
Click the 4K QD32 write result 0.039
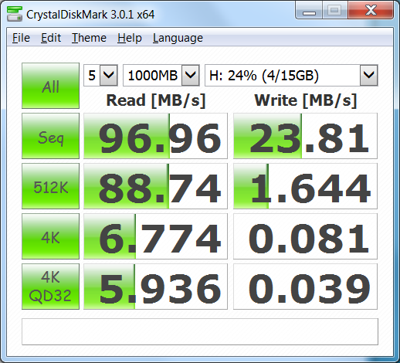(305, 287)
